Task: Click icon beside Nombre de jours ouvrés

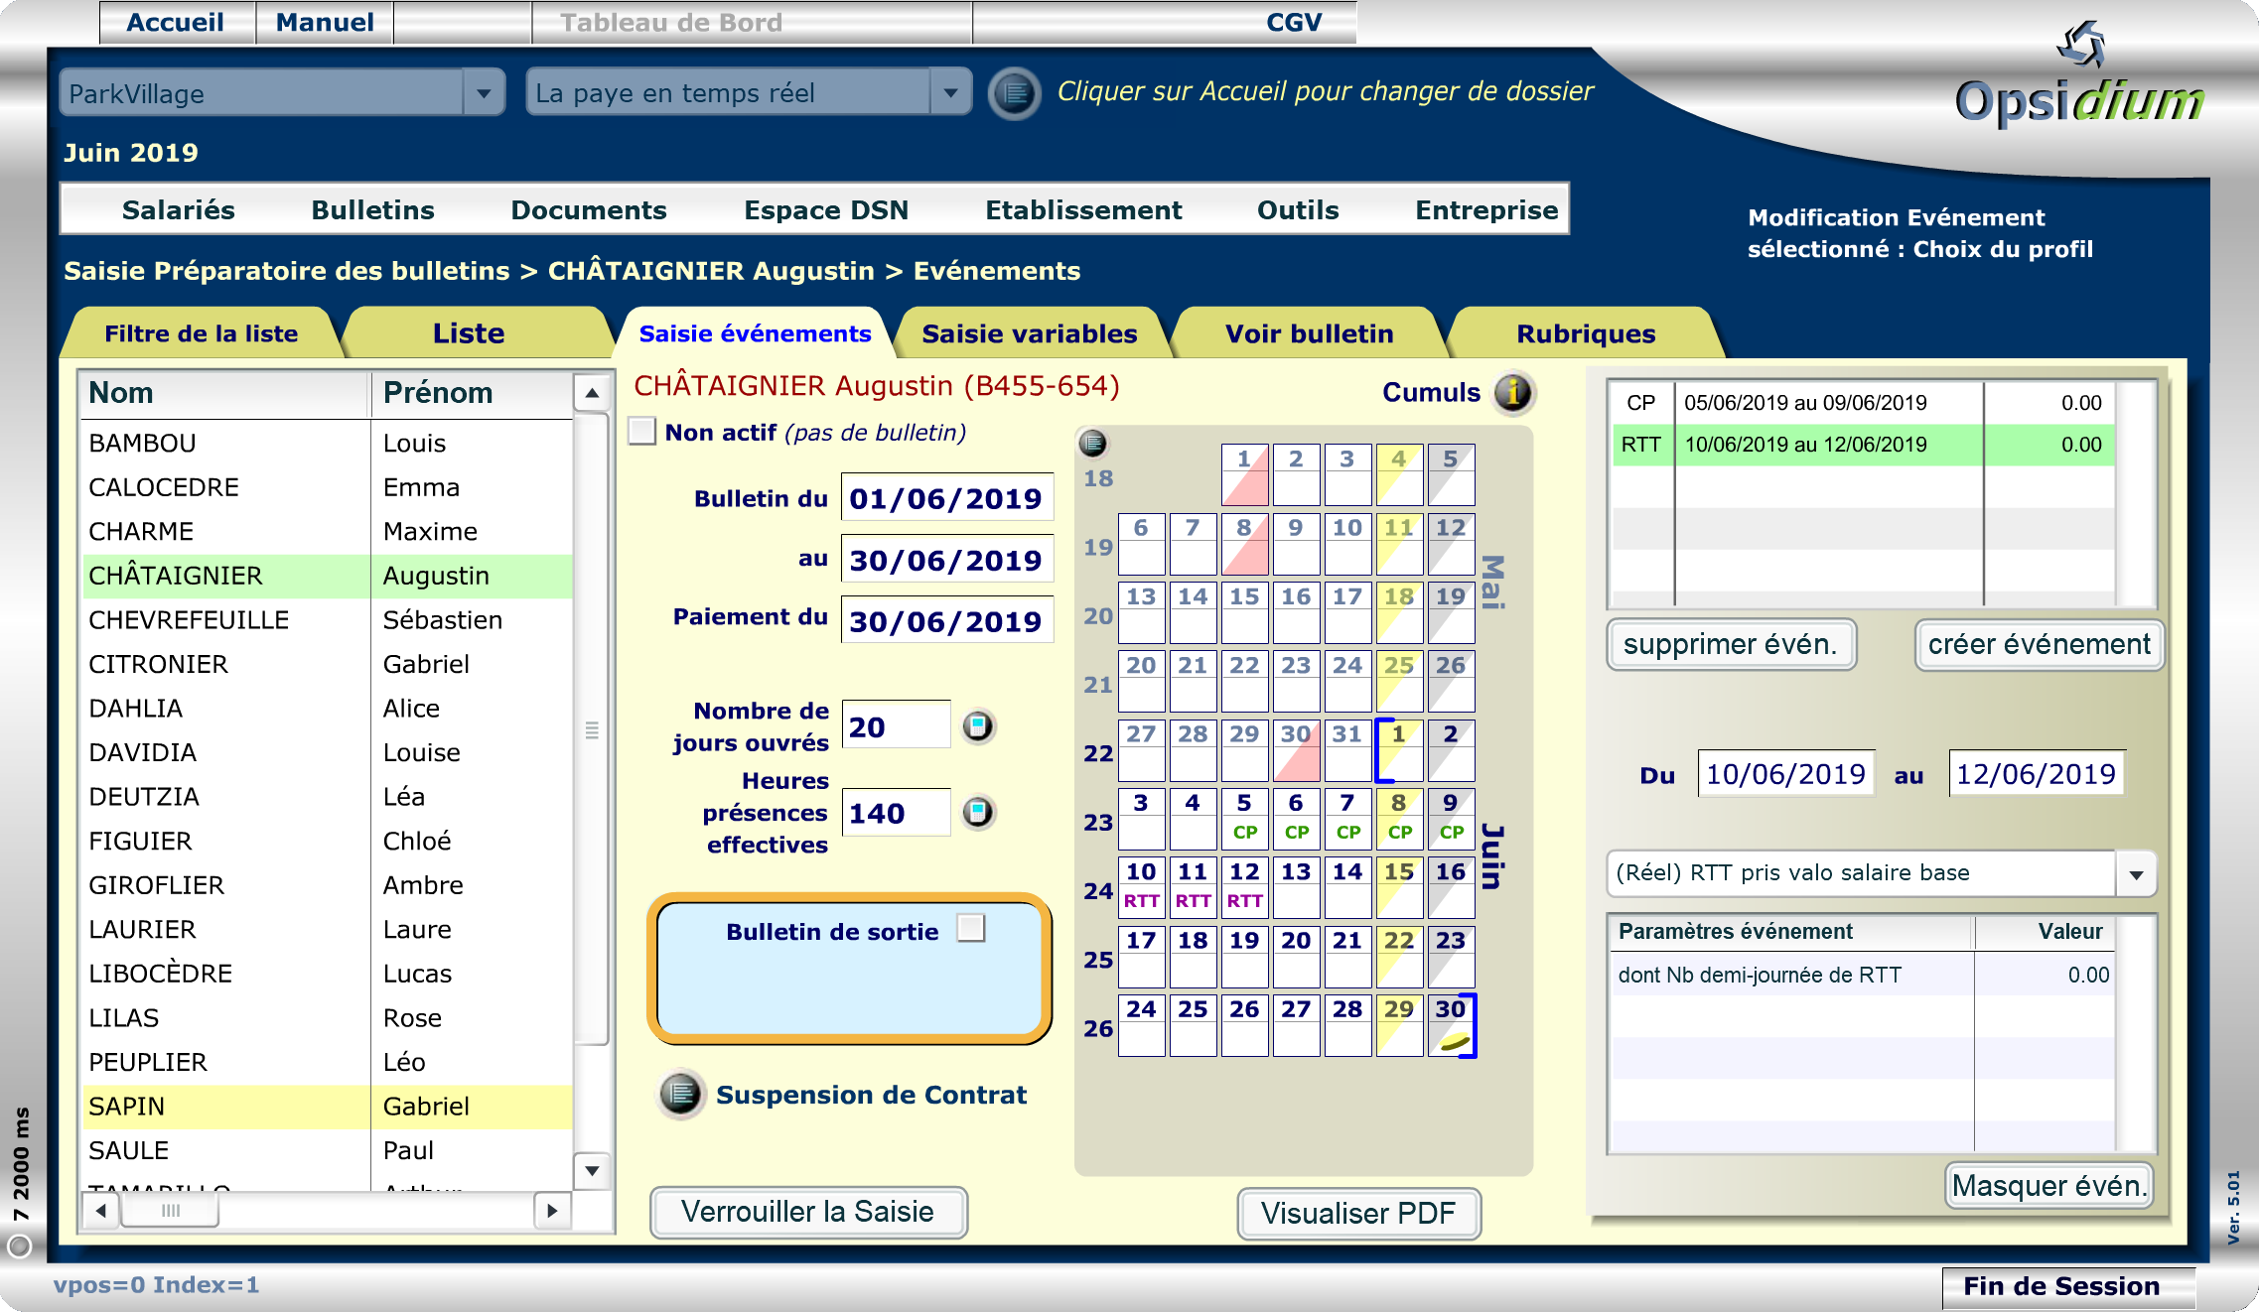Action: coord(978,726)
